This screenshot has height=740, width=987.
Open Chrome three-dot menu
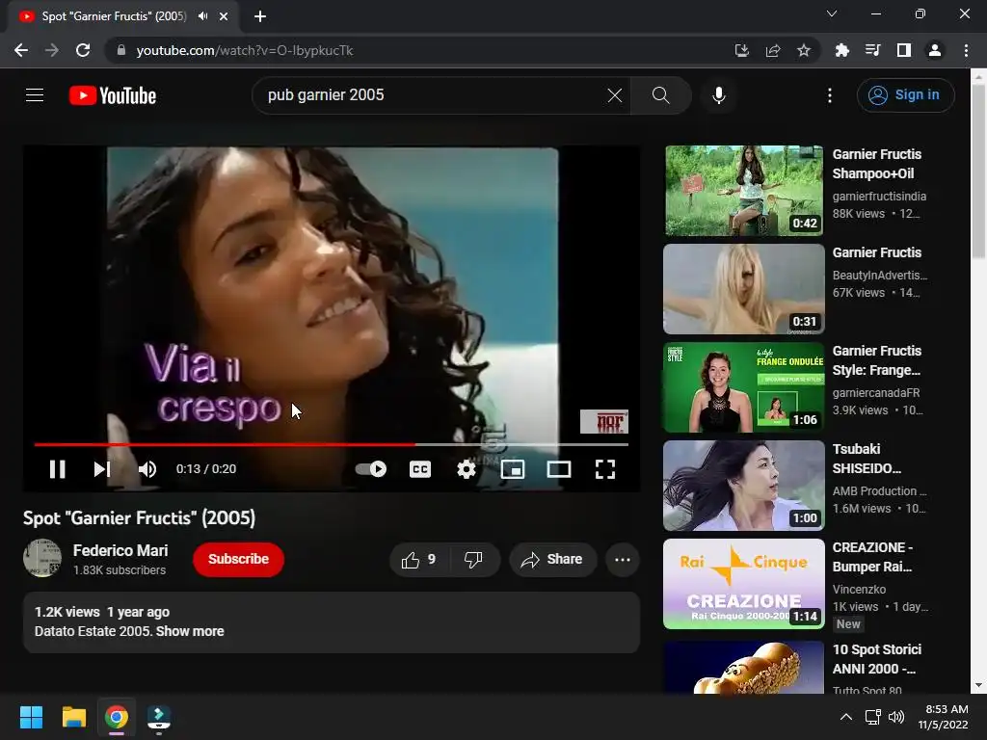click(x=966, y=50)
